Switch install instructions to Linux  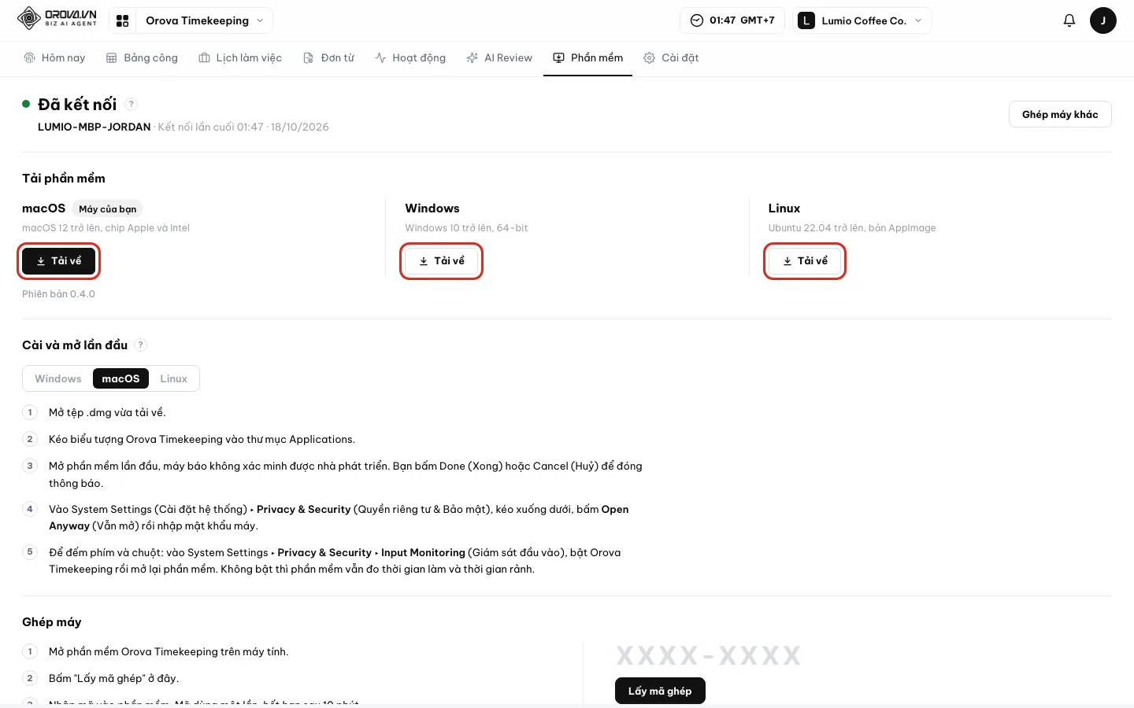click(174, 378)
